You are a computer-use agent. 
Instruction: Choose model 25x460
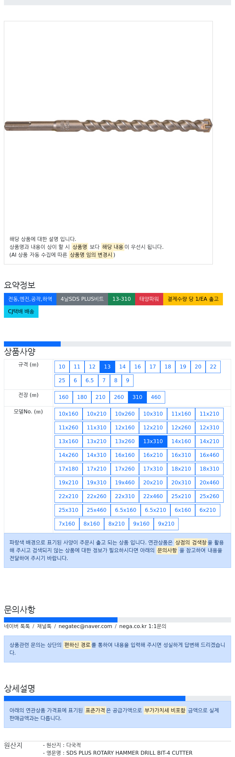point(97,510)
